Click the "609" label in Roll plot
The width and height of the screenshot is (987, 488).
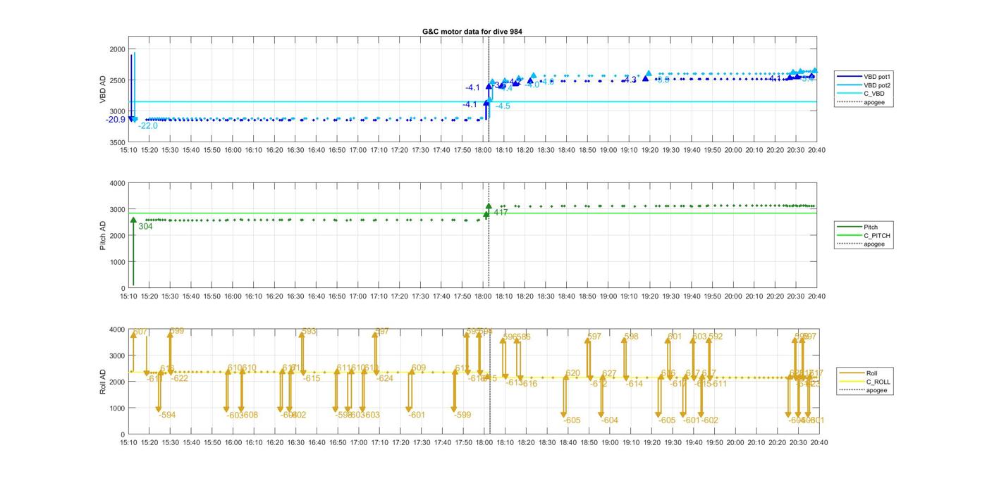click(419, 368)
